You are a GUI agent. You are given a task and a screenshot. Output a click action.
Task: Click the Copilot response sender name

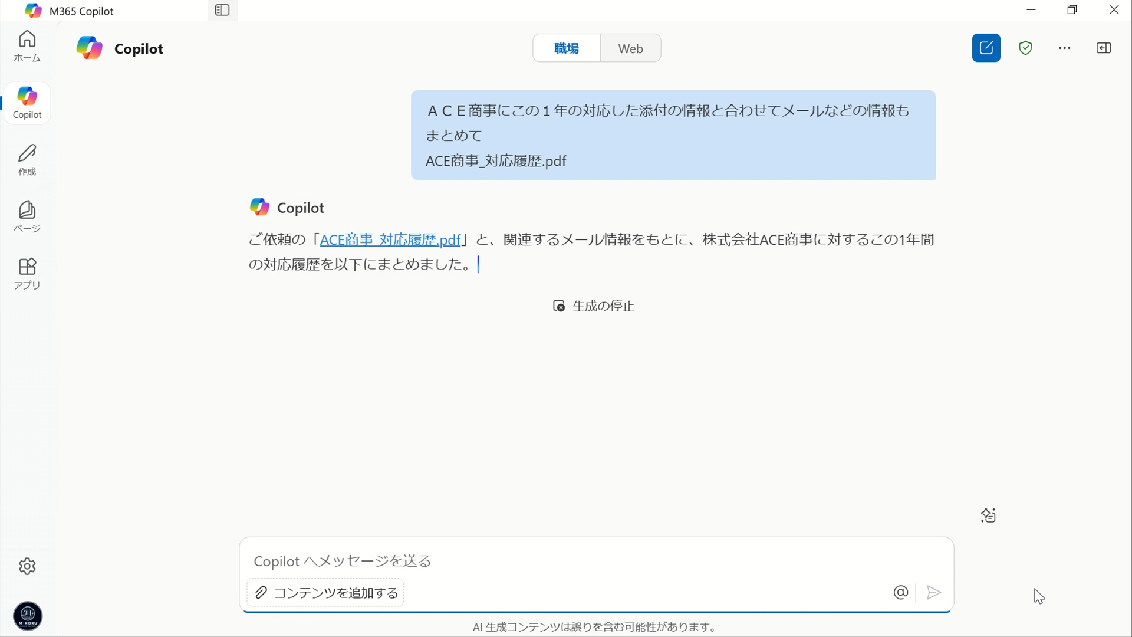point(301,208)
